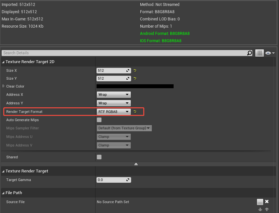
Task: Click the Source File browse button
Action: (x=260, y=201)
